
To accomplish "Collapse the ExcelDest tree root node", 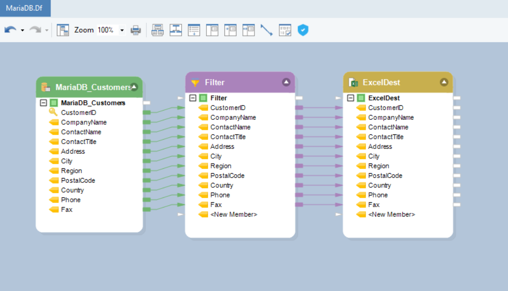I will click(351, 98).
